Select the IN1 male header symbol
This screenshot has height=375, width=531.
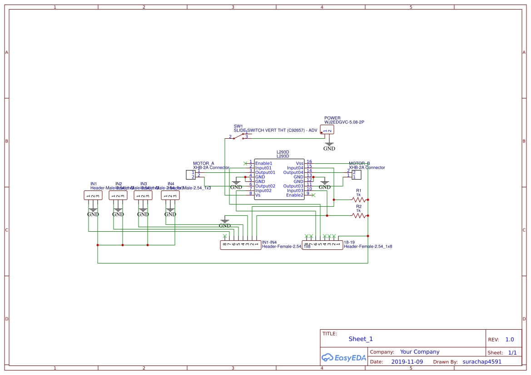click(93, 195)
